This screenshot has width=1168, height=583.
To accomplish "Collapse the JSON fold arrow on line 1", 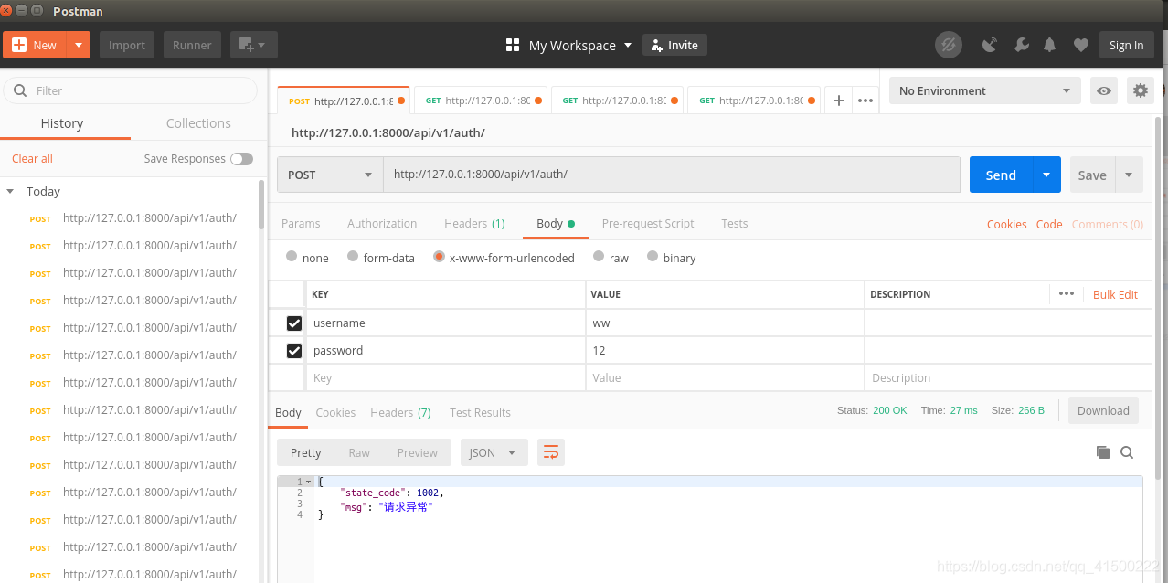I will point(309,482).
